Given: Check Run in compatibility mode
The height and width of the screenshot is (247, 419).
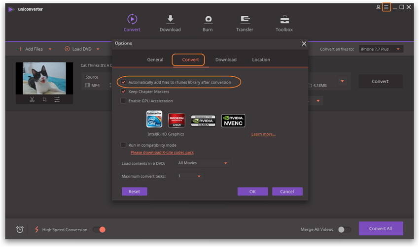Looking at the screenshot, I should click(x=123, y=145).
